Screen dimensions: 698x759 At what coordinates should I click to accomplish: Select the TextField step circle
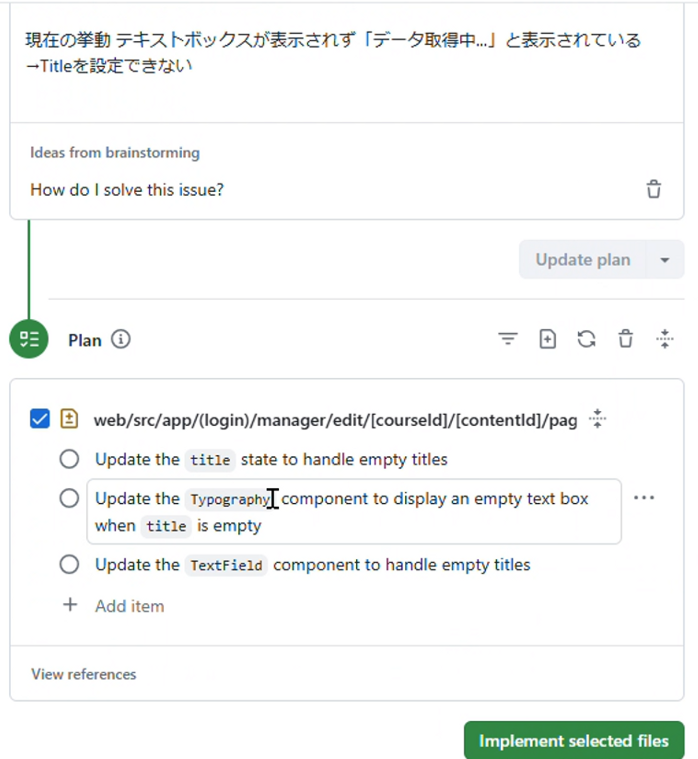coord(69,564)
